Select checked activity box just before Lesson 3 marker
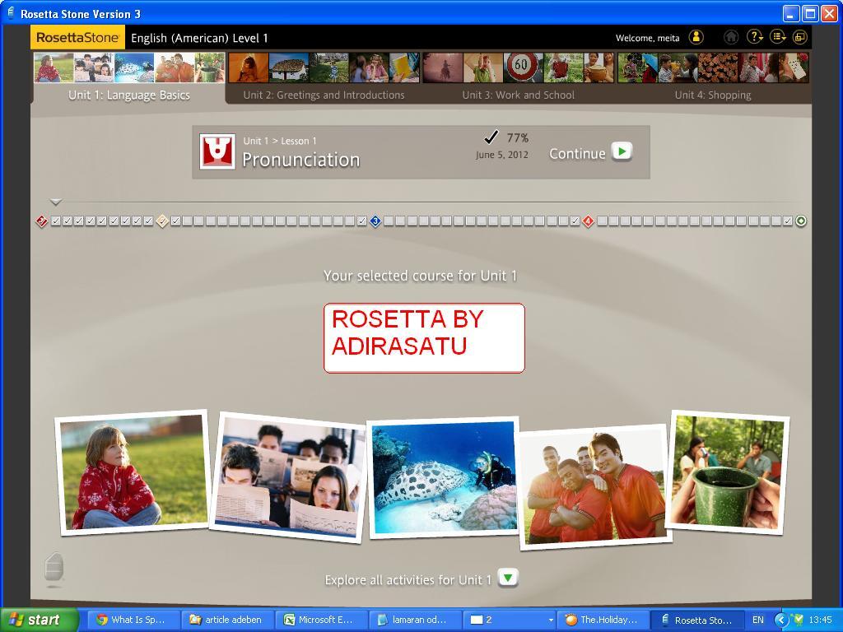The image size is (843, 632). pyautogui.click(x=362, y=221)
